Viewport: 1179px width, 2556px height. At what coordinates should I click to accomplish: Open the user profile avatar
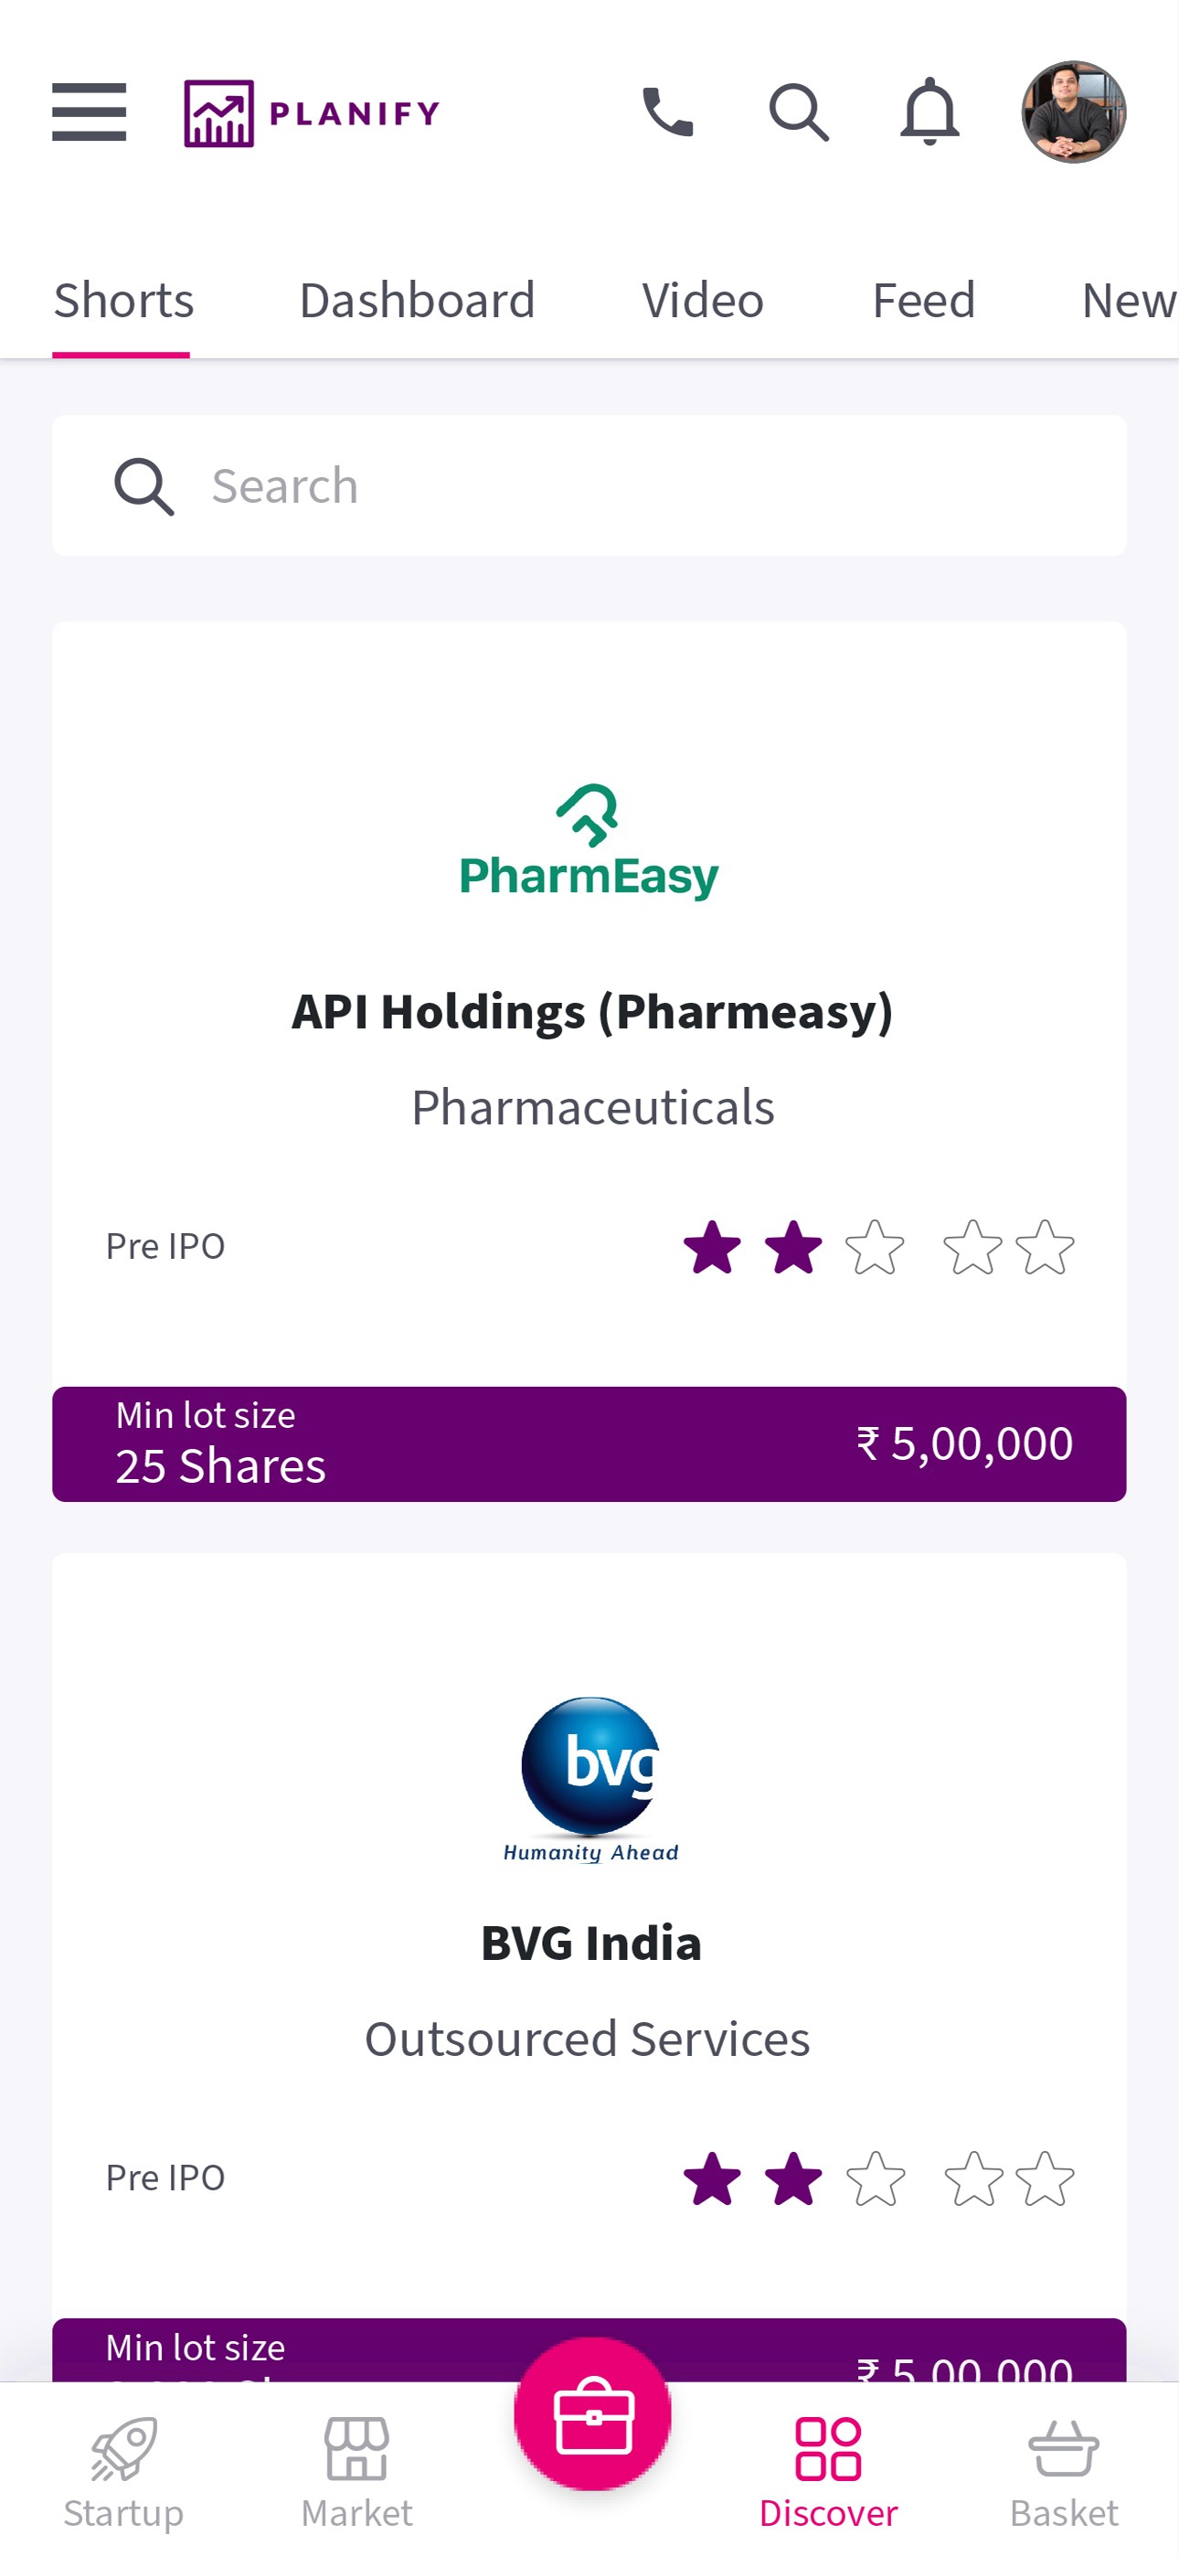coord(1073,112)
